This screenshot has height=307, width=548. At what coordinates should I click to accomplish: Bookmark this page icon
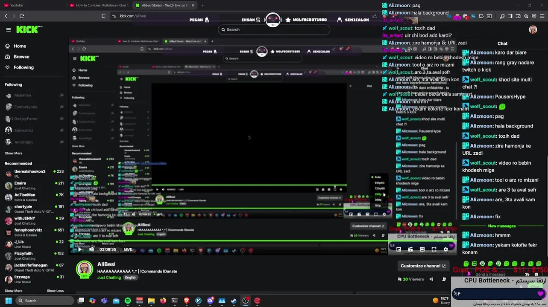pyautogui.click(x=103, y=16)
